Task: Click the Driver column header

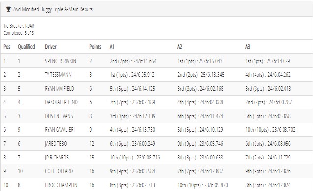Action: pos(51,47)
